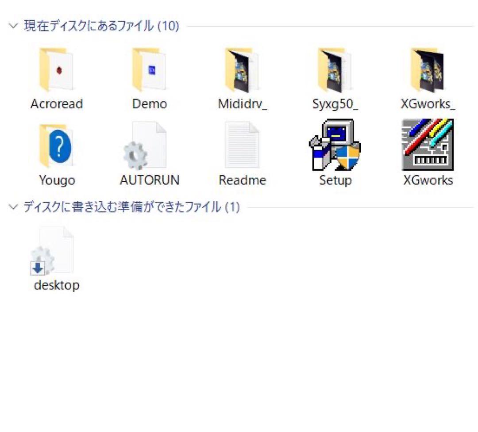This screenshot has height=432, width=478.
Task: Click the XGworks_ folder name label
Action: click(x=428, y=104)
